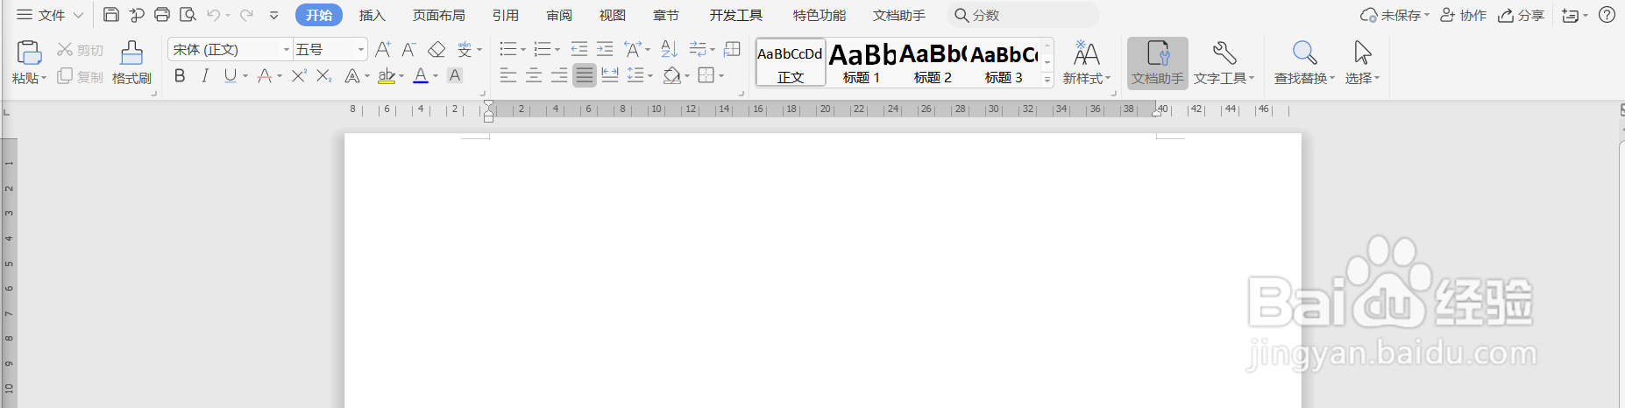This screenshot has width=1625, height=408.
Task: Open the File (文件) menu
Action: point(49,15)
